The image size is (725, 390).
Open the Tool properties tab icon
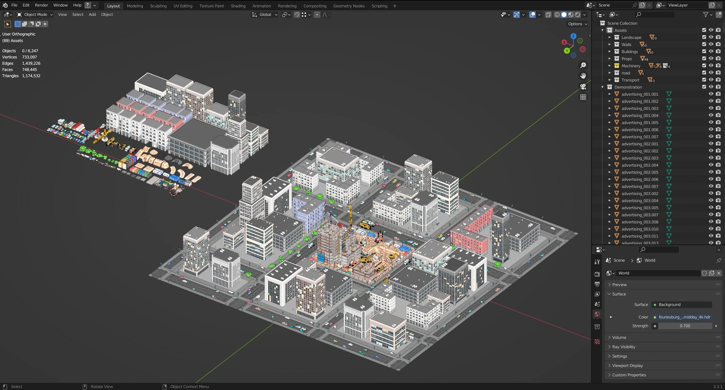pyautogui.click(x=597, y=262)
